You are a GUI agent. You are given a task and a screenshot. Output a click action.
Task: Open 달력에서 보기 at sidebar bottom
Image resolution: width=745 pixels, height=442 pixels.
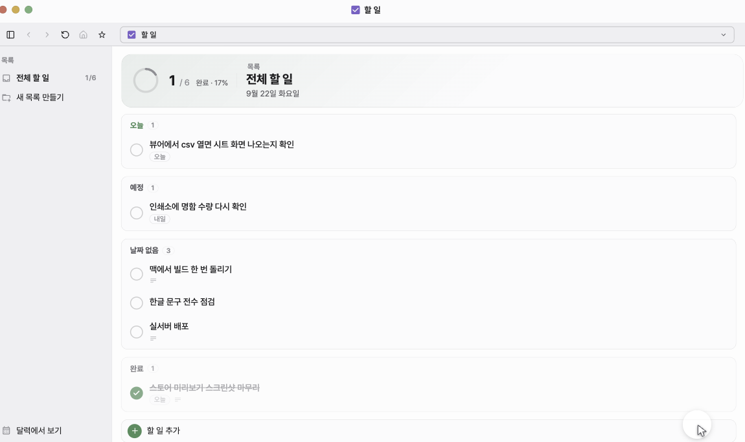point(39,430)
